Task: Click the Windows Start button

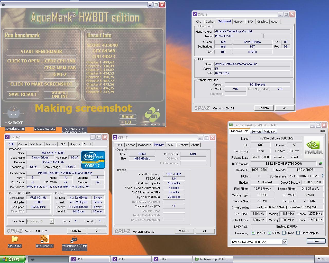Action: 13,259
